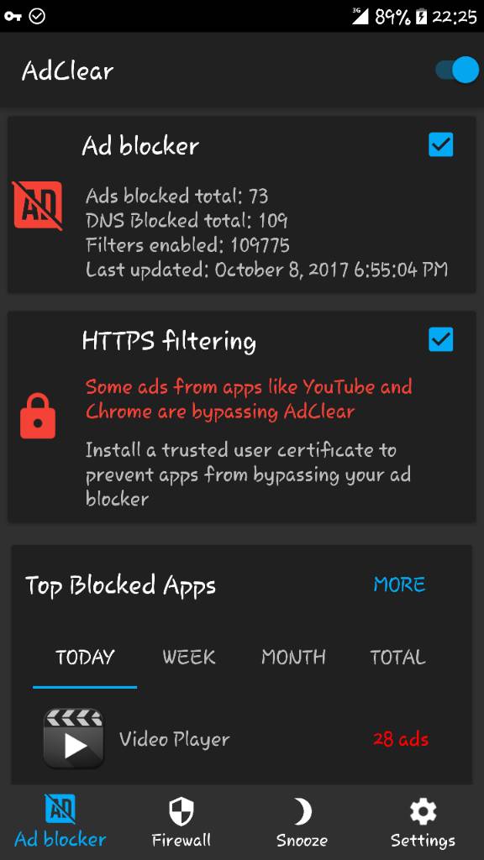Image resolution: width=484 pixels, height=860 pixels.
Task: Tap the checkmark circle status icon
Action: pos(37,17)
